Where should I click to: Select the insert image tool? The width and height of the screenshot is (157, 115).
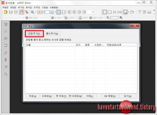pyautogui.click(x=149, y=12)
